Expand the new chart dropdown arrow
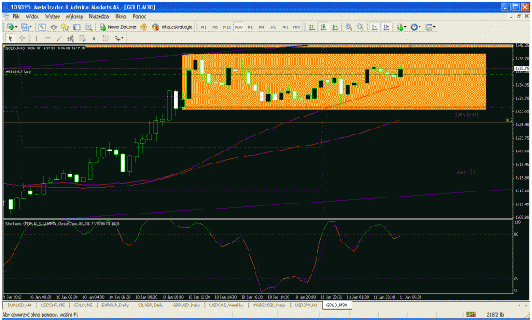Screen dimensions: 532x320 pos(16,26)
